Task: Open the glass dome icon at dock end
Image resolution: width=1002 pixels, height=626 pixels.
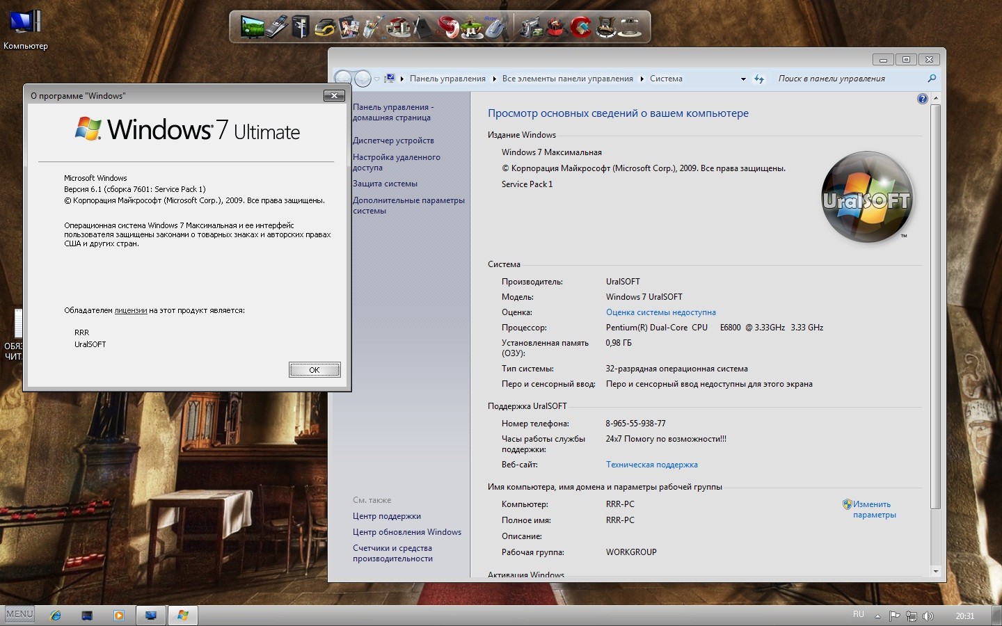Action: pos(630,27)
